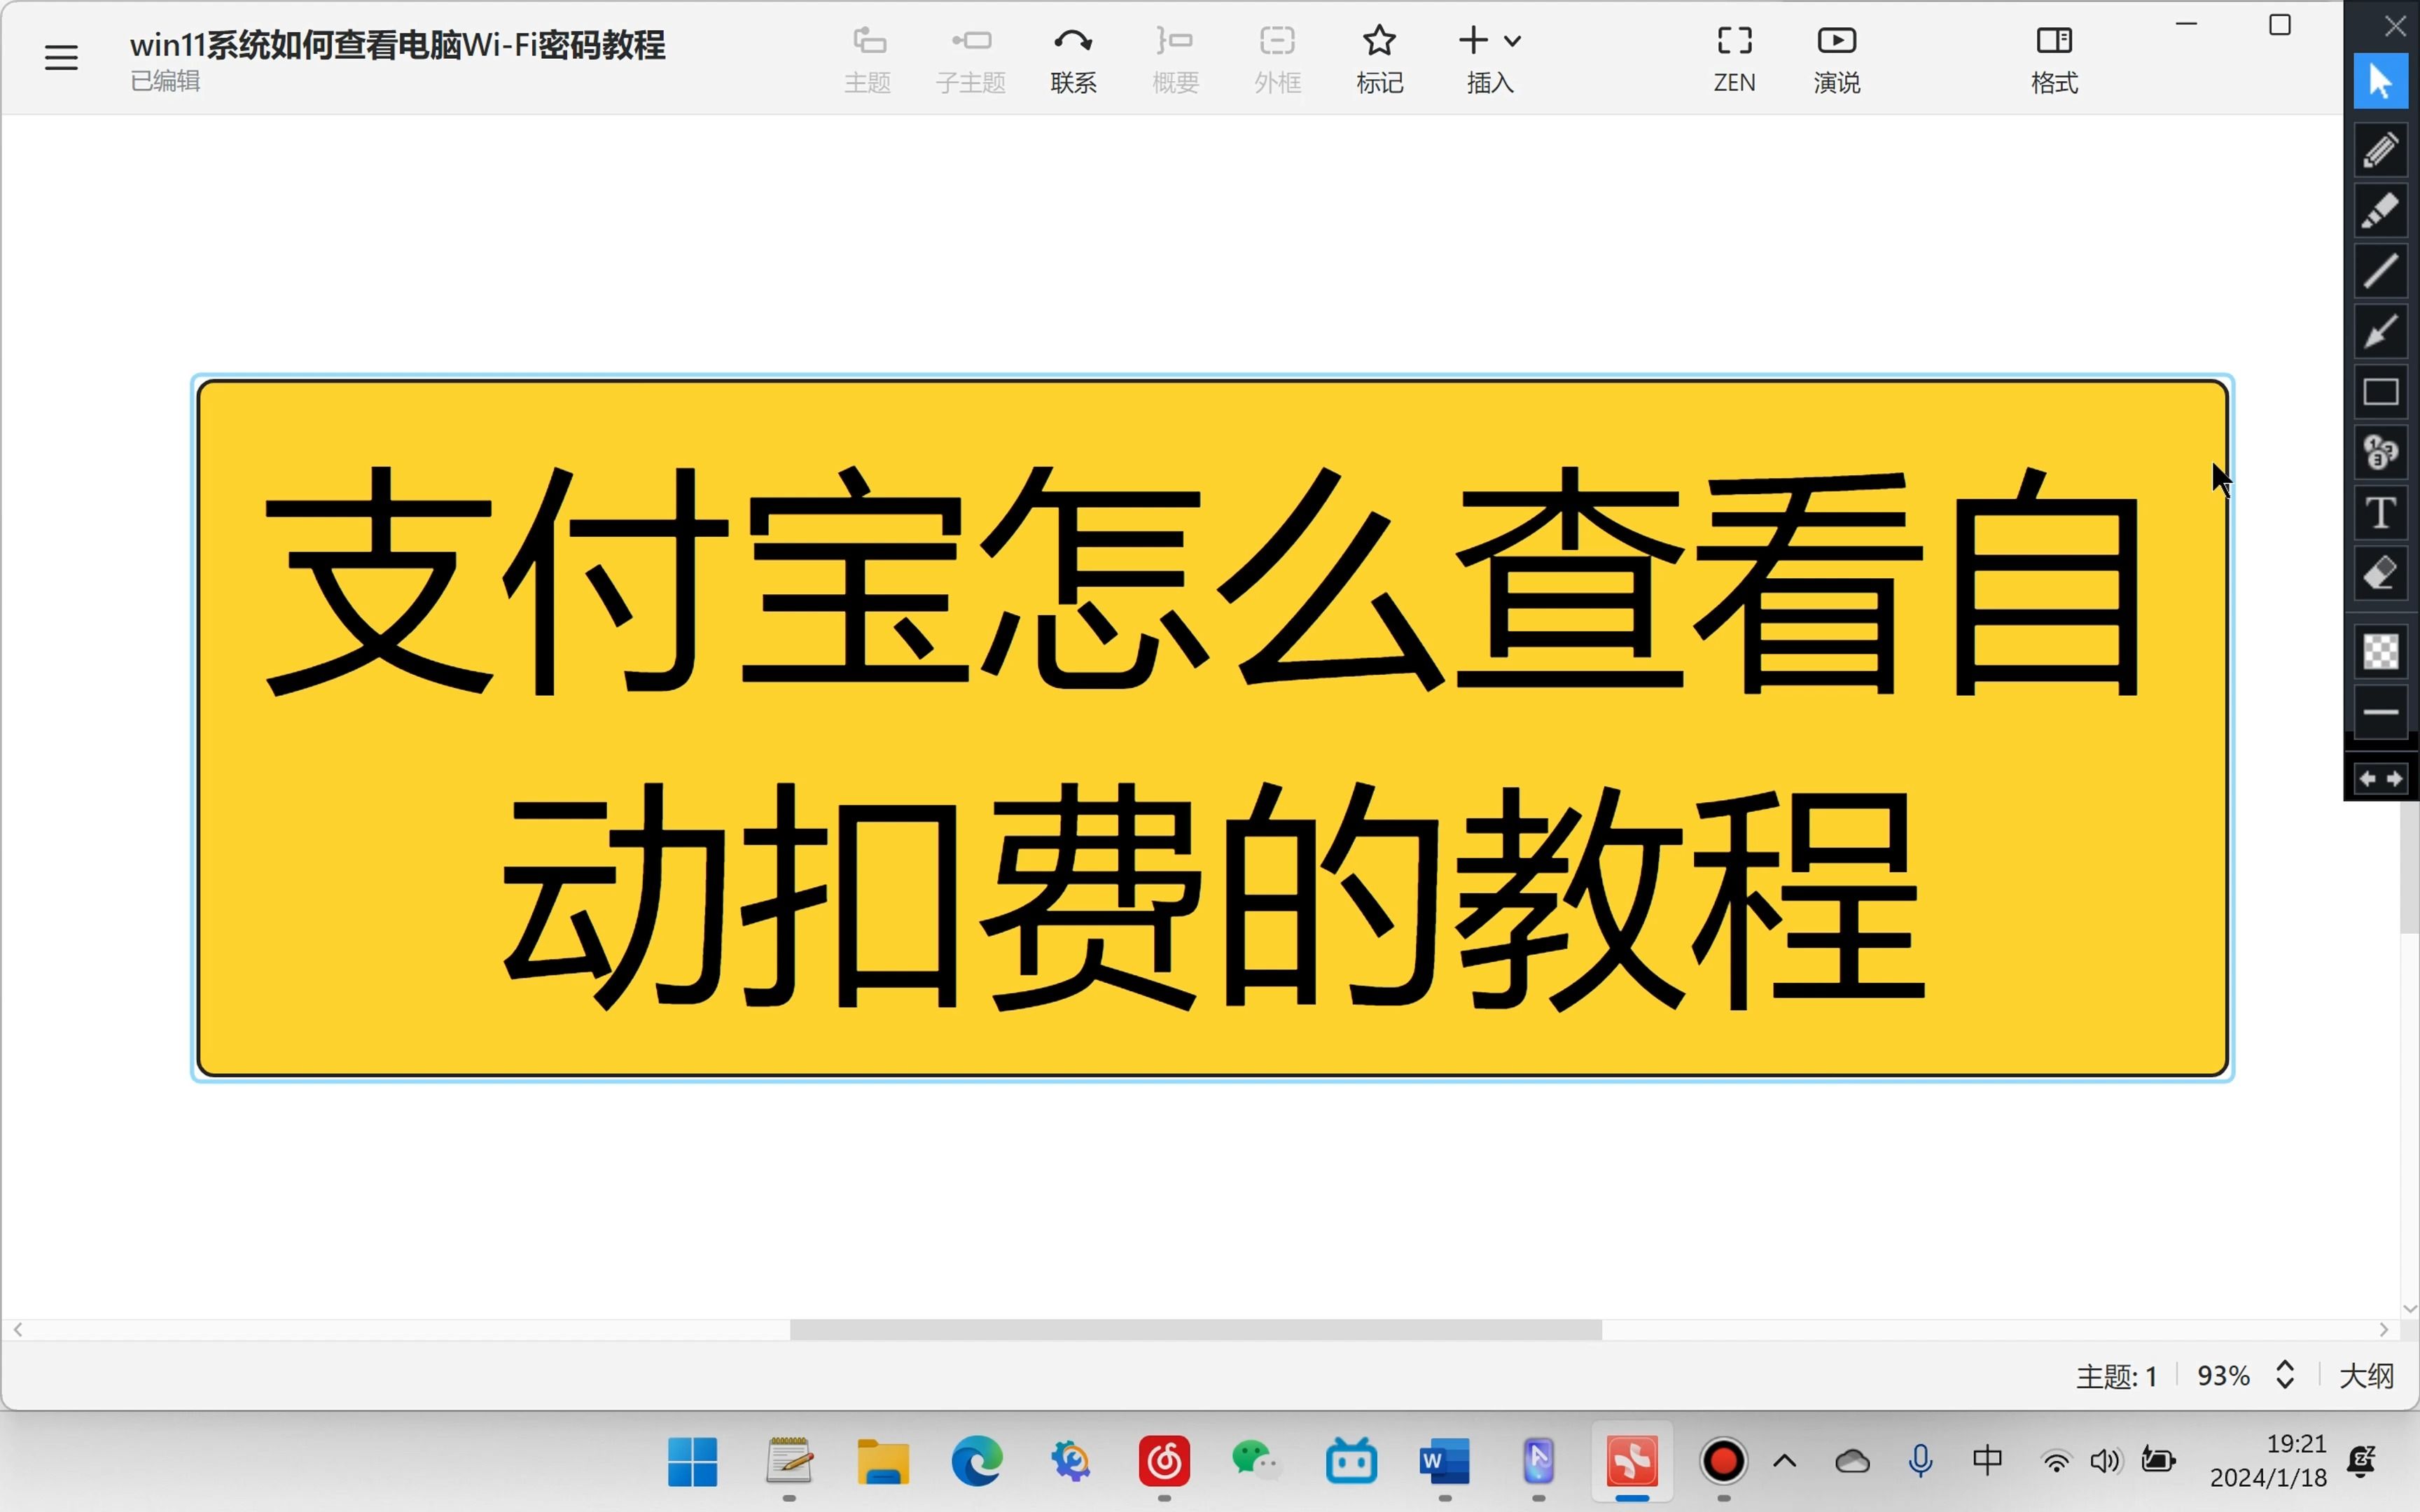The image size is (2420, 1512).
Task: Open WeChat from the taskbar
Action: 1257,1462
